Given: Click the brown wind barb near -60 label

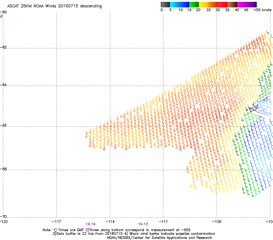Looking at the screenshot, I should click(1, 16).
